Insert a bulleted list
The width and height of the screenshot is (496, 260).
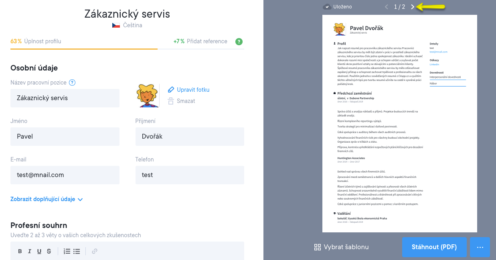click(77, 251)
